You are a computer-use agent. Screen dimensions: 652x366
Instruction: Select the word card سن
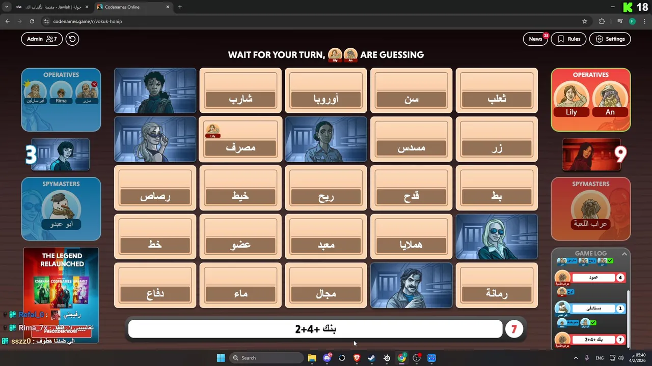pos(411,90)
